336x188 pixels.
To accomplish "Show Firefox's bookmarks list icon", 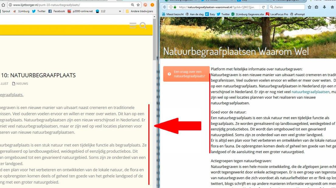I will pyautogui.click(x=317, y=7).
